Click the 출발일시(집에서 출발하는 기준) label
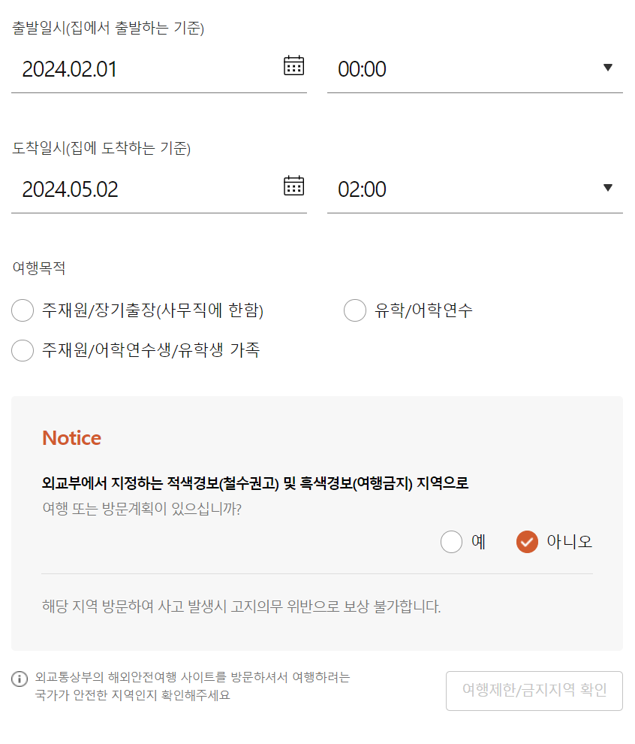 108,28
